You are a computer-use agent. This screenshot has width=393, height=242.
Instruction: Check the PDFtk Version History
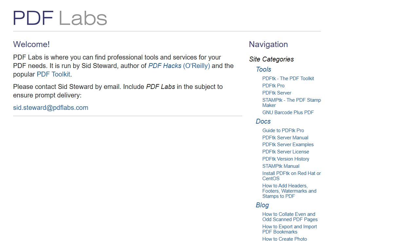click(x=286, y=159)
